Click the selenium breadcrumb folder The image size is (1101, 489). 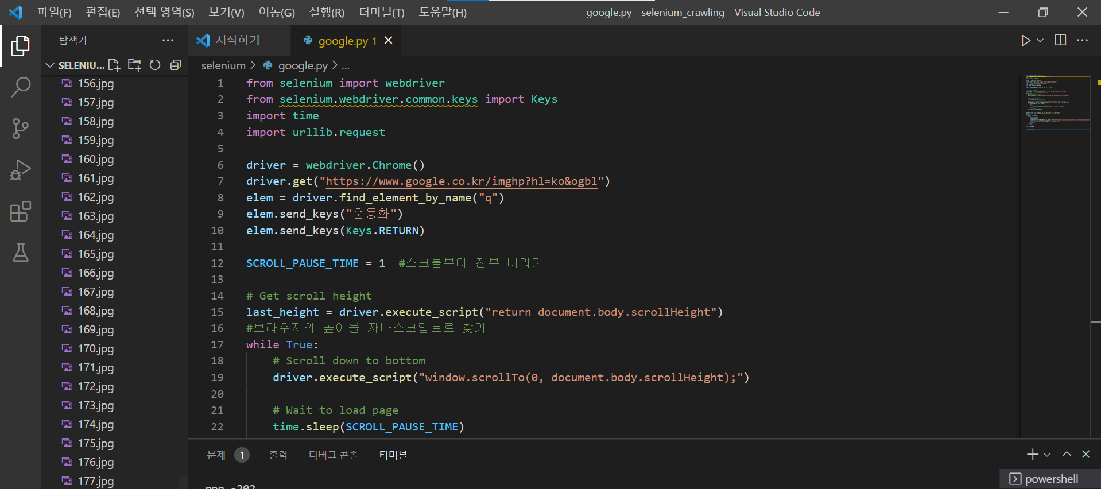click(x=223, y=65)
